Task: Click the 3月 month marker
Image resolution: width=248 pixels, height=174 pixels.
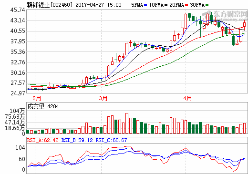Action: (103, 98)
